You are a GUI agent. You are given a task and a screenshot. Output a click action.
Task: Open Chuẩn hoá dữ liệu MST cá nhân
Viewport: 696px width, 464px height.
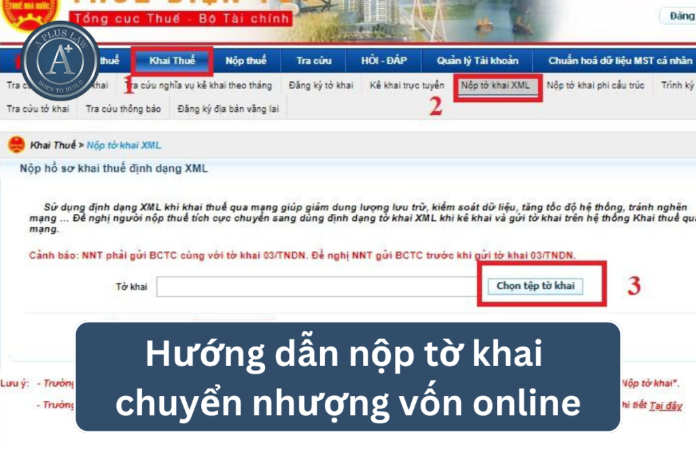pos(620,60)
